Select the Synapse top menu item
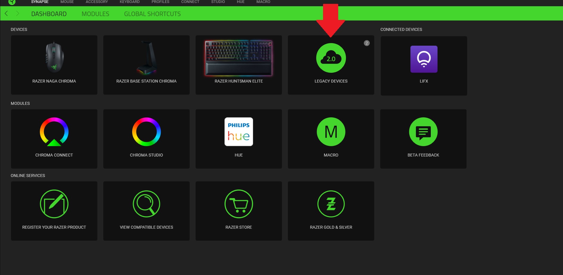Screen dimensions: 563x275 point(40,2)
